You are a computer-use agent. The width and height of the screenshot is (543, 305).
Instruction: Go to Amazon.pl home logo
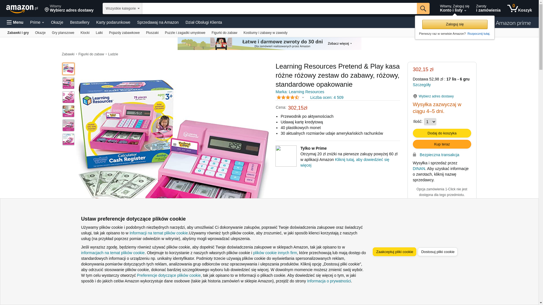22,9
